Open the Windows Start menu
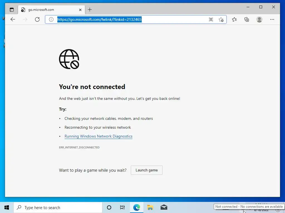Screen dimensions: 285x213 coord(7,207)
